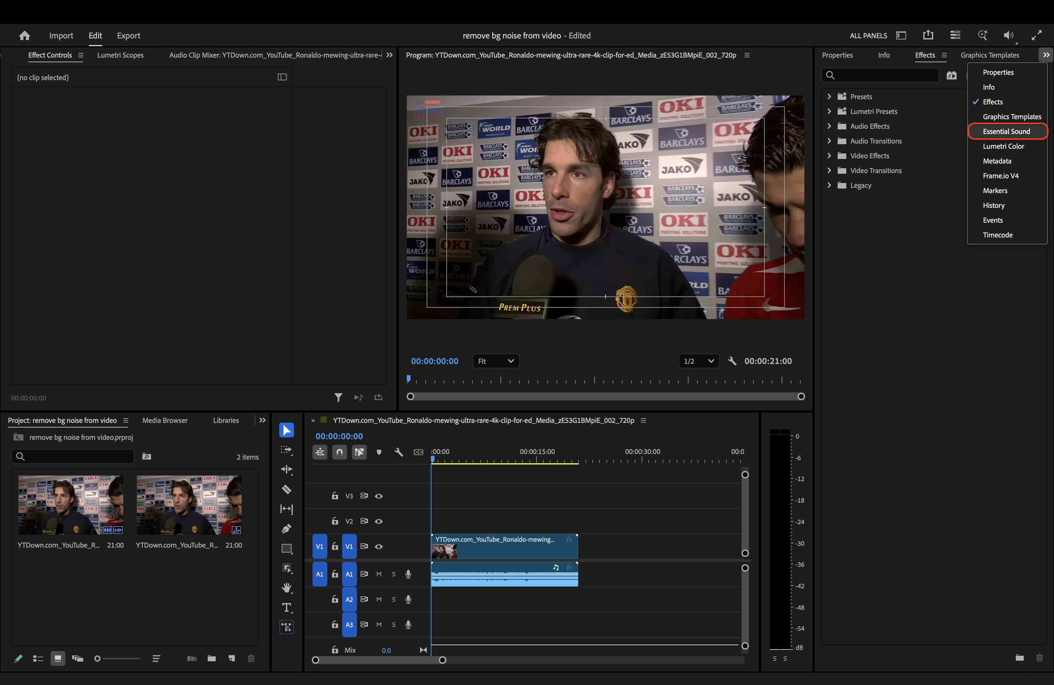1054x685 pixels.
Task: Open the Fit zoom level dropdown
Action: click(x=496, y=361)
